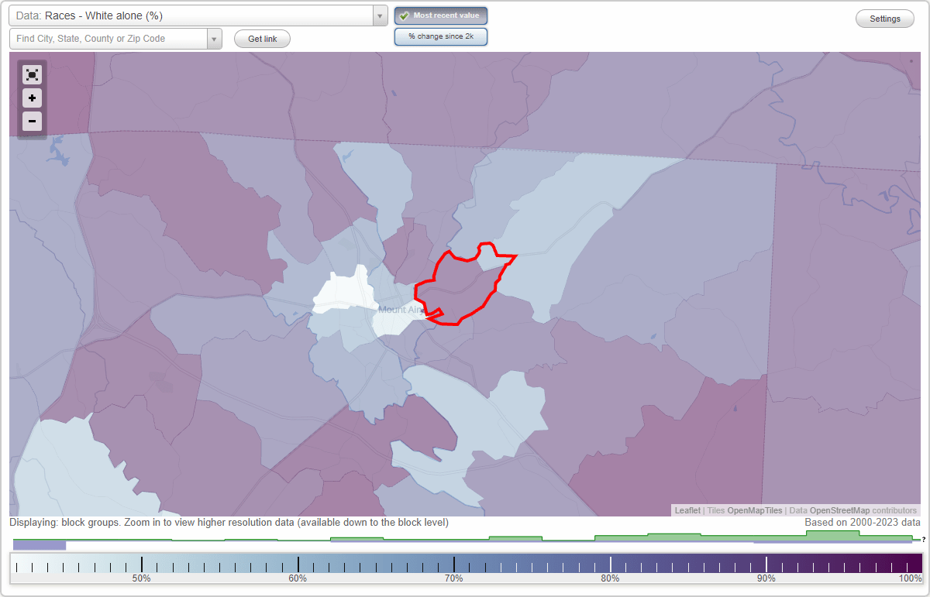Zoom in using the + map control
Viewport: 930px width, 597px height.
click(32, 98)
